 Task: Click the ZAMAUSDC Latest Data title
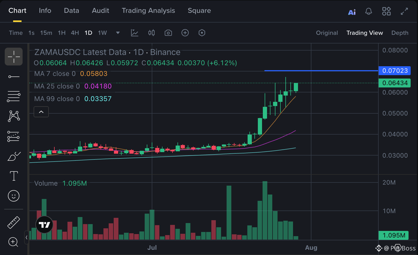(80, 52)
